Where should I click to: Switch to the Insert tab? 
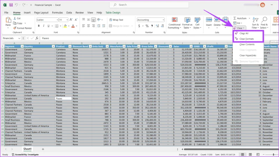coord(27,13)
